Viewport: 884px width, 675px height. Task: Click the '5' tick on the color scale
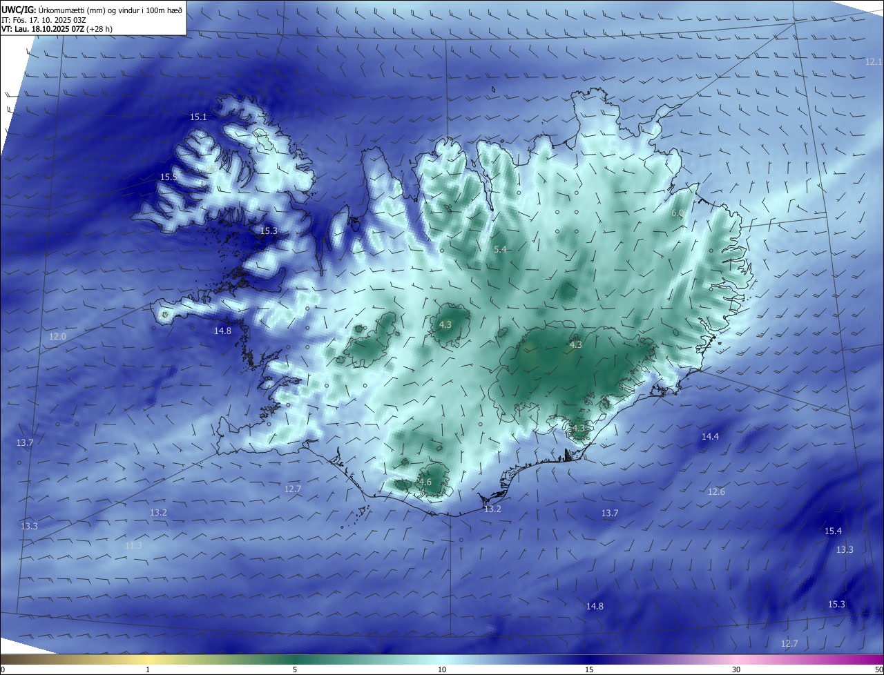tap(295, 669)
